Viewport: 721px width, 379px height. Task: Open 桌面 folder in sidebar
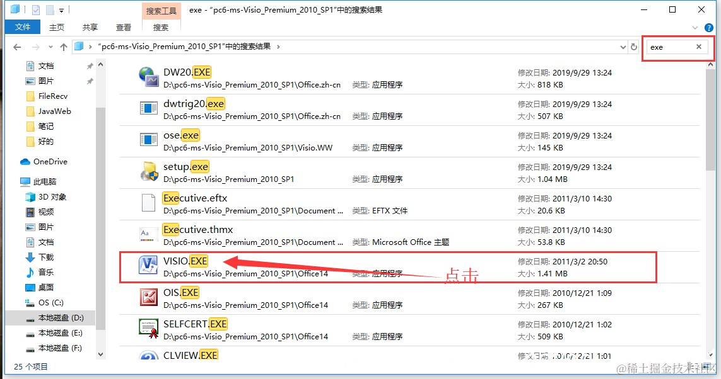point(40,288)
